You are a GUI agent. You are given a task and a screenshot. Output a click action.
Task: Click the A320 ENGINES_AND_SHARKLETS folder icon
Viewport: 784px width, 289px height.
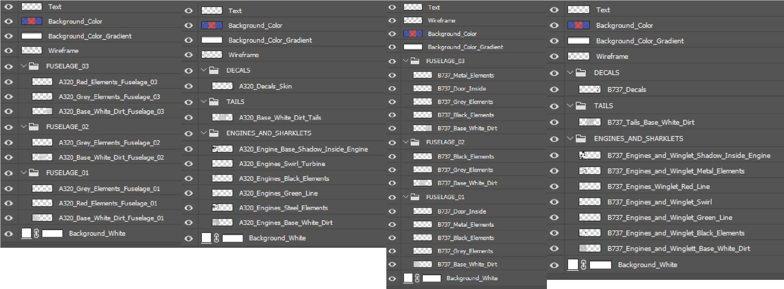pyautogui.click(x=214, y=133)
